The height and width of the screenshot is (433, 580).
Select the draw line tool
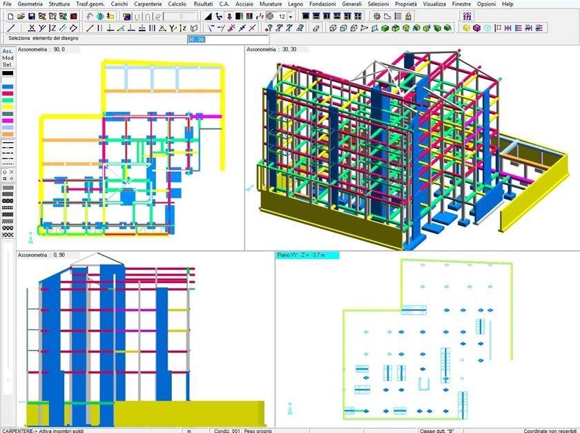tap(10, 28)
